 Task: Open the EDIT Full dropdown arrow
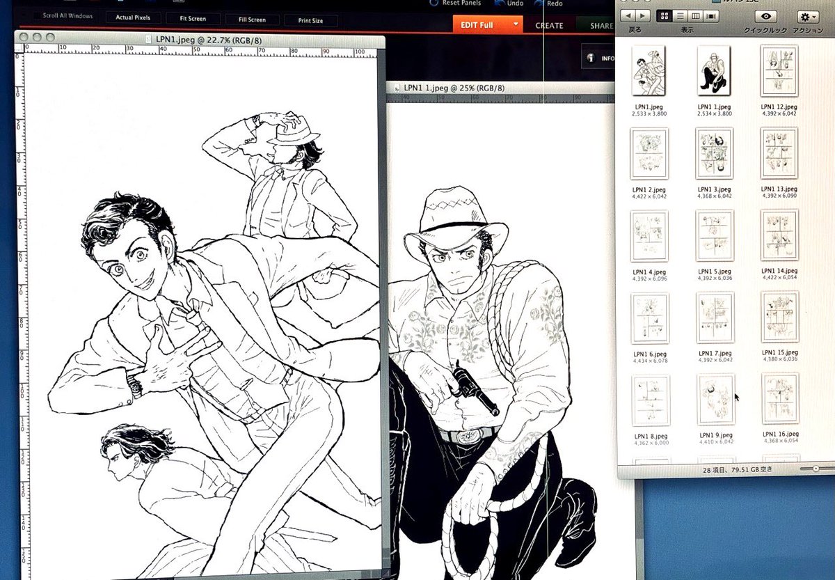(x=514, y=24)
